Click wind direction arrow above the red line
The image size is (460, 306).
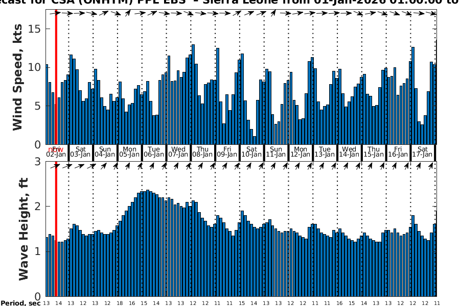56,13
